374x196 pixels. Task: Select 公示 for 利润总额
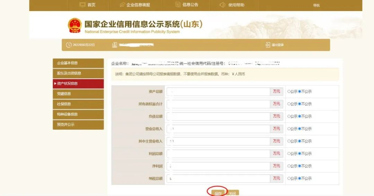click(289, 154)
